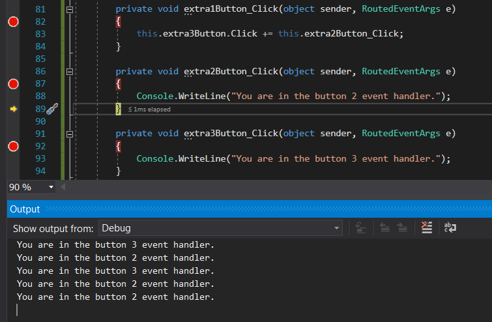Click the button 2 string literal on line 88
Image resolution: width=492 pixels, height=322 pixels.
[x=336, y=96]
